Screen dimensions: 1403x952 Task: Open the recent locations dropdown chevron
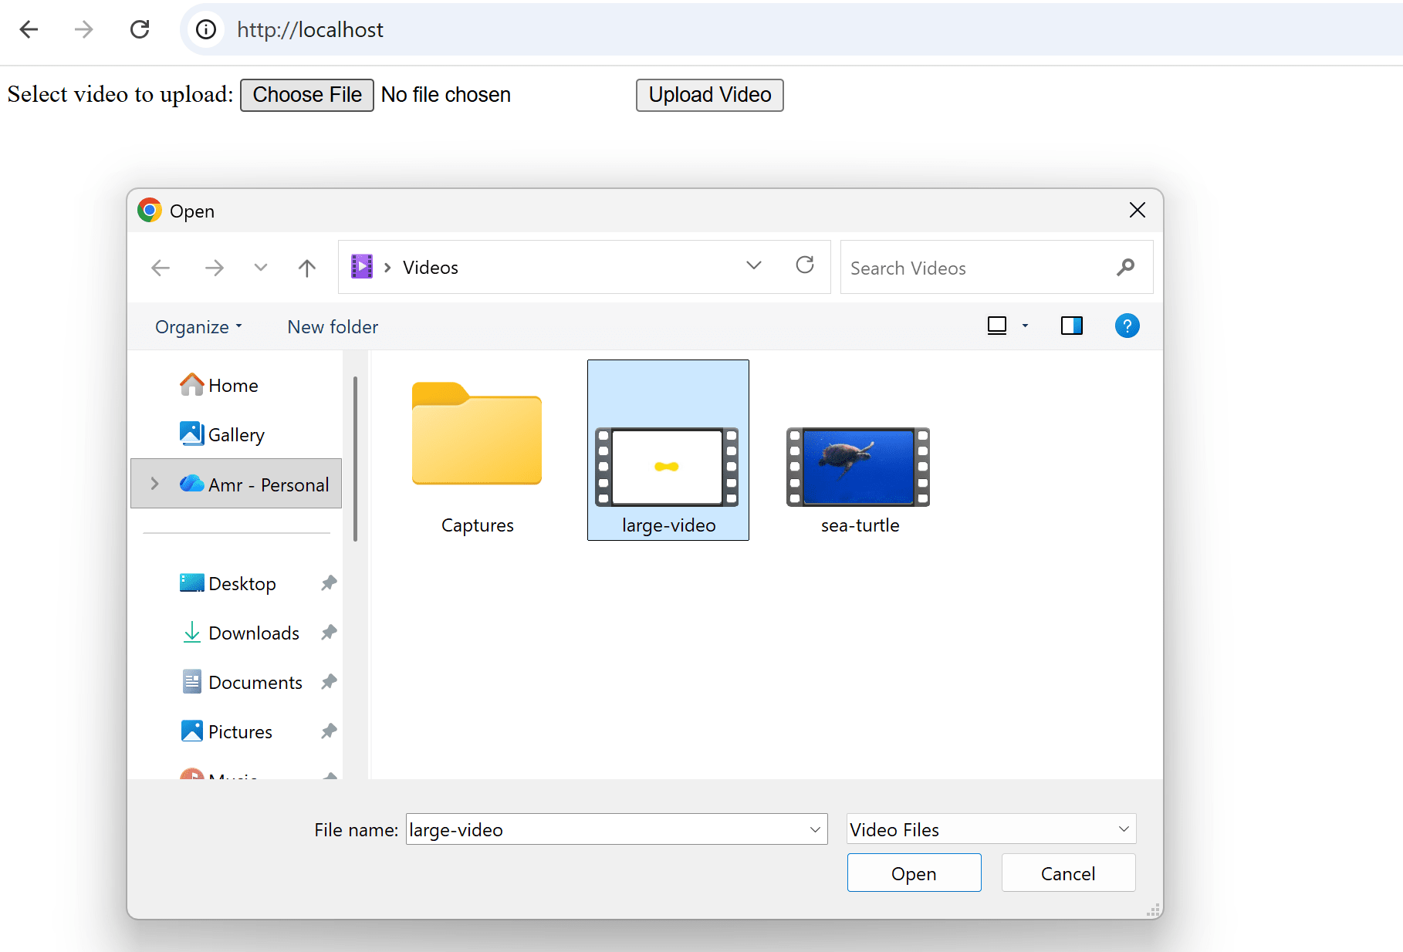[x=260, y=268]
